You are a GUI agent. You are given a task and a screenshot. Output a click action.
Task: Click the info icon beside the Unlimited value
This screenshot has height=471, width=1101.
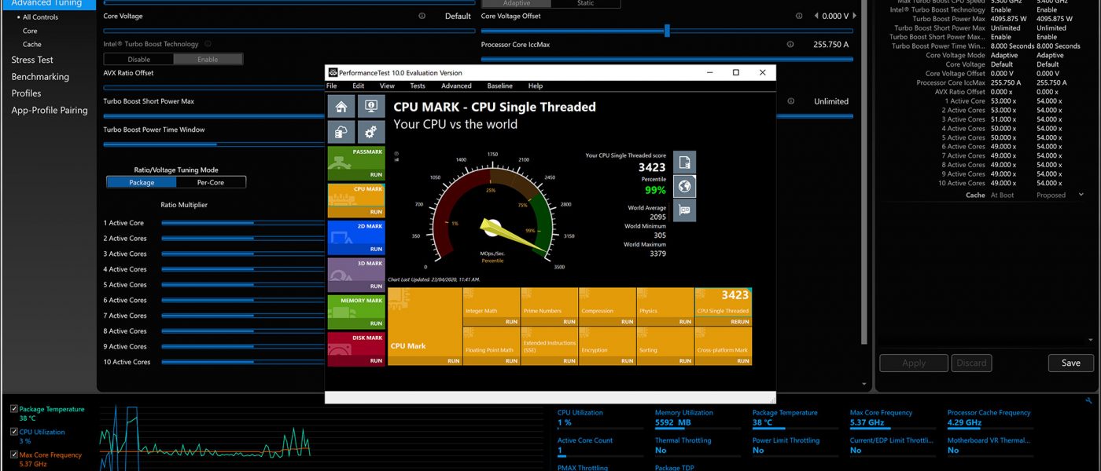(791, 101)
